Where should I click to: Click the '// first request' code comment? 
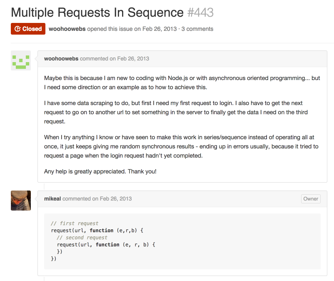tap(75, 223)
